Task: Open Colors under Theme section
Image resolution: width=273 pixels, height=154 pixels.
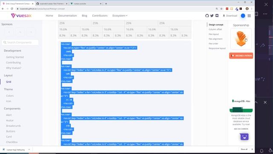Action: tap(10, 96)
